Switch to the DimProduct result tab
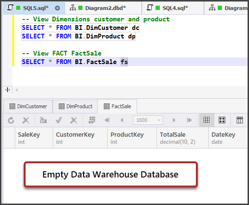249x205 pixels. [75, 106]
